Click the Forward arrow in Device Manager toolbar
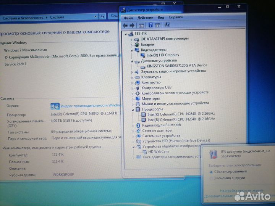This screenshot has width=275, height=206. (132, 26)
